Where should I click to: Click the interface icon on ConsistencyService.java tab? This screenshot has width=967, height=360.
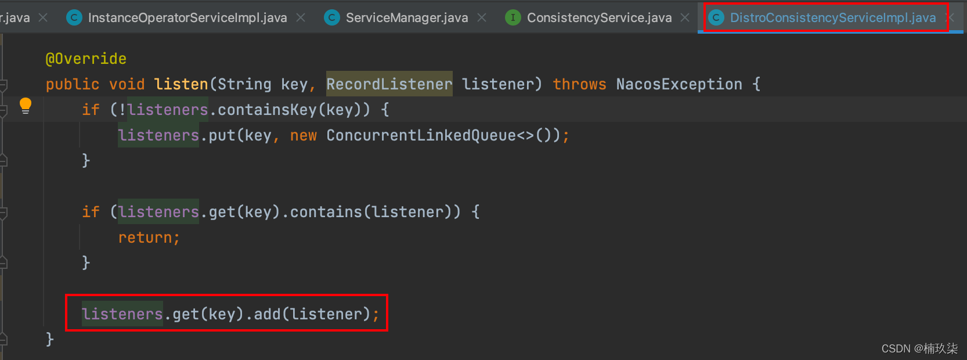point(513,18)
